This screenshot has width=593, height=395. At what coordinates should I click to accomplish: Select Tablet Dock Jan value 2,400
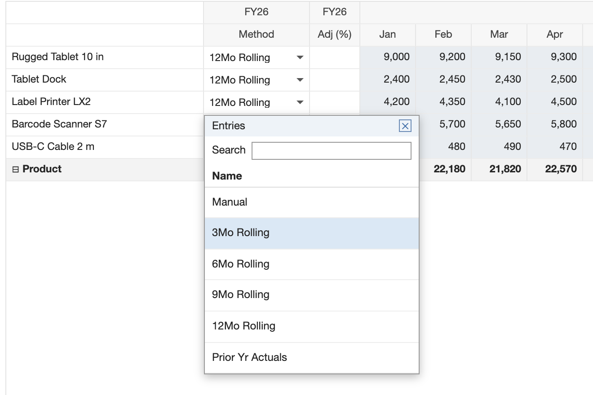[x=388, y=80]
